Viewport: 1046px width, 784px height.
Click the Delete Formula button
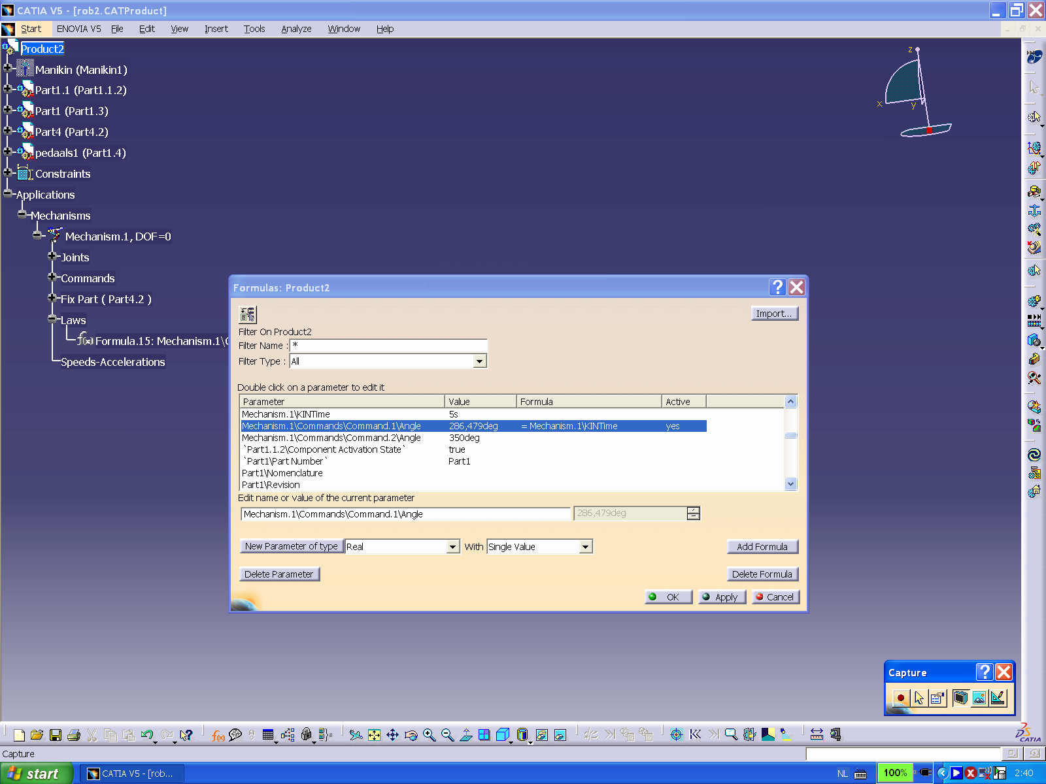[x=762, y=574]
